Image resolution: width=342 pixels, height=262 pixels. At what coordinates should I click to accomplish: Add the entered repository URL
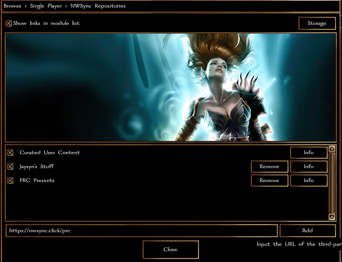(307, 230)
